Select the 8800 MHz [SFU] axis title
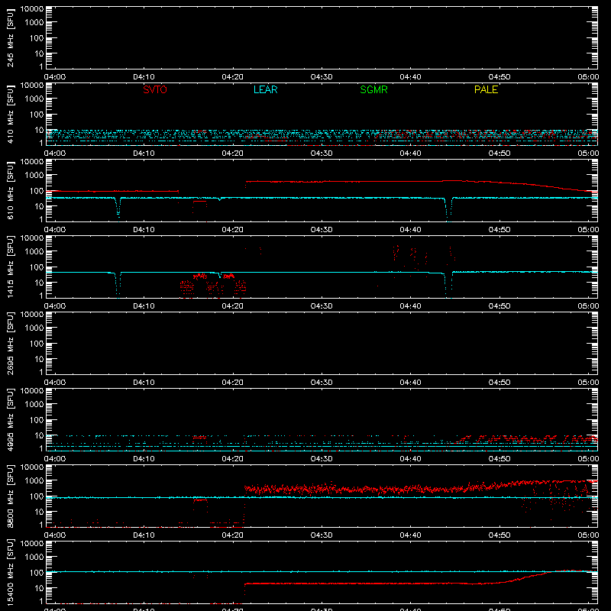Viewport: 611px width, 611px height. (11, 496)
